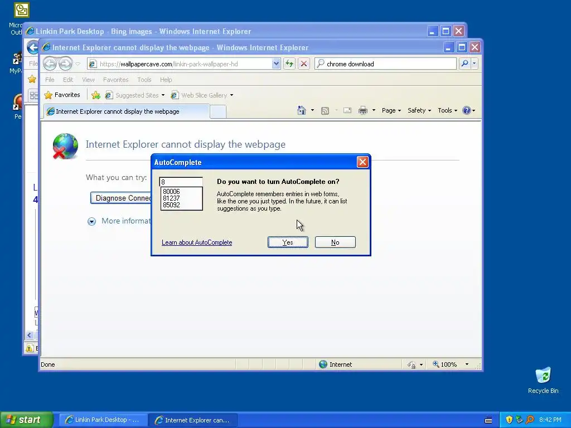The height and width of the screenshot is (428, 571).
Task: Click the Diagnose Connection Problems button
Action: pos(121,198)
